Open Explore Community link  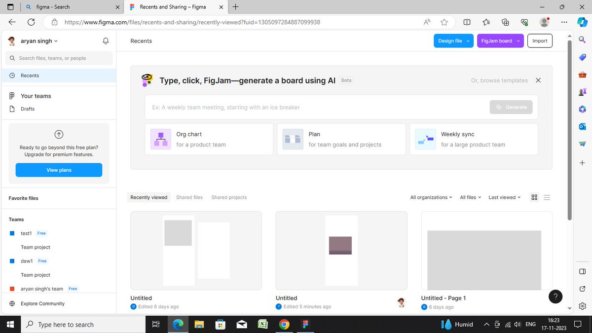coord(42,303)
